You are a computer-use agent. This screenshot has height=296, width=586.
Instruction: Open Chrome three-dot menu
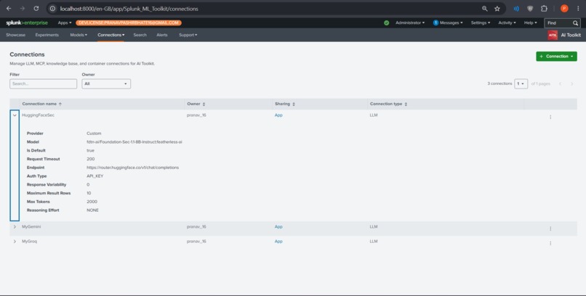(578, 9)
